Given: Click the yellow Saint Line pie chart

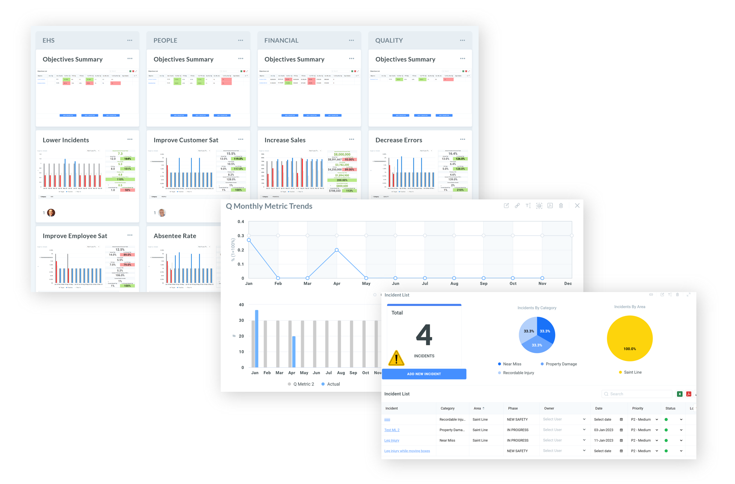Looking at the screenshot, I should pyautogui.click(x=630, y=338).
